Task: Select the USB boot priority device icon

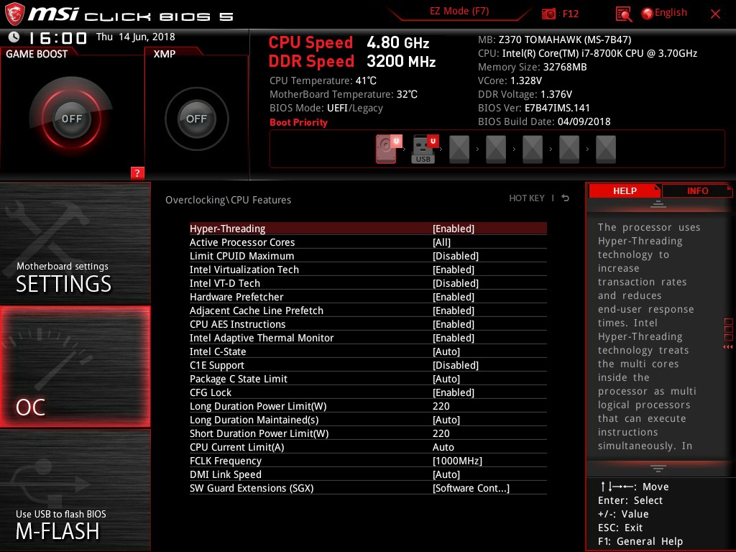Action: 424,149
